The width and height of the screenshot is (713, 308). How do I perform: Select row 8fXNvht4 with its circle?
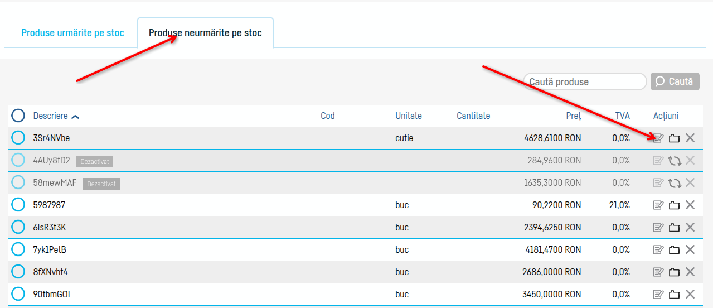coord(18,272)
